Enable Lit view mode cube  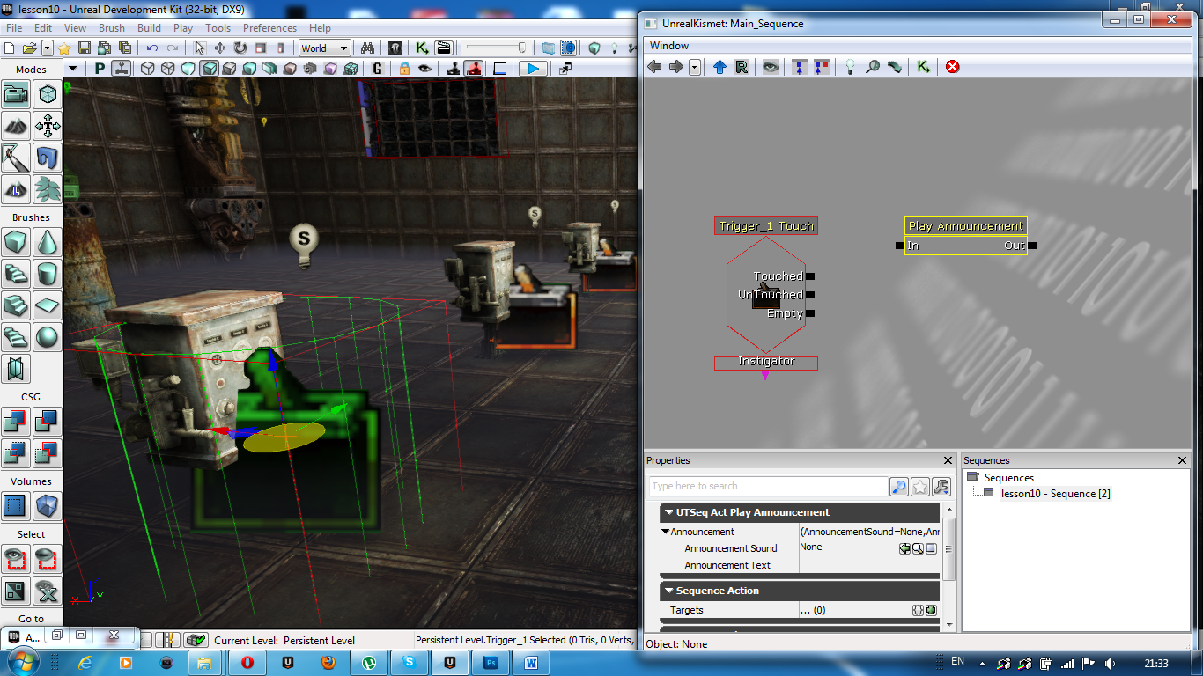pyautogui.click(x=209, y=68)
